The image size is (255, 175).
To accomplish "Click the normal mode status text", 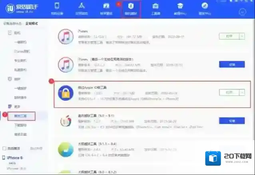I will click(32, 24).
